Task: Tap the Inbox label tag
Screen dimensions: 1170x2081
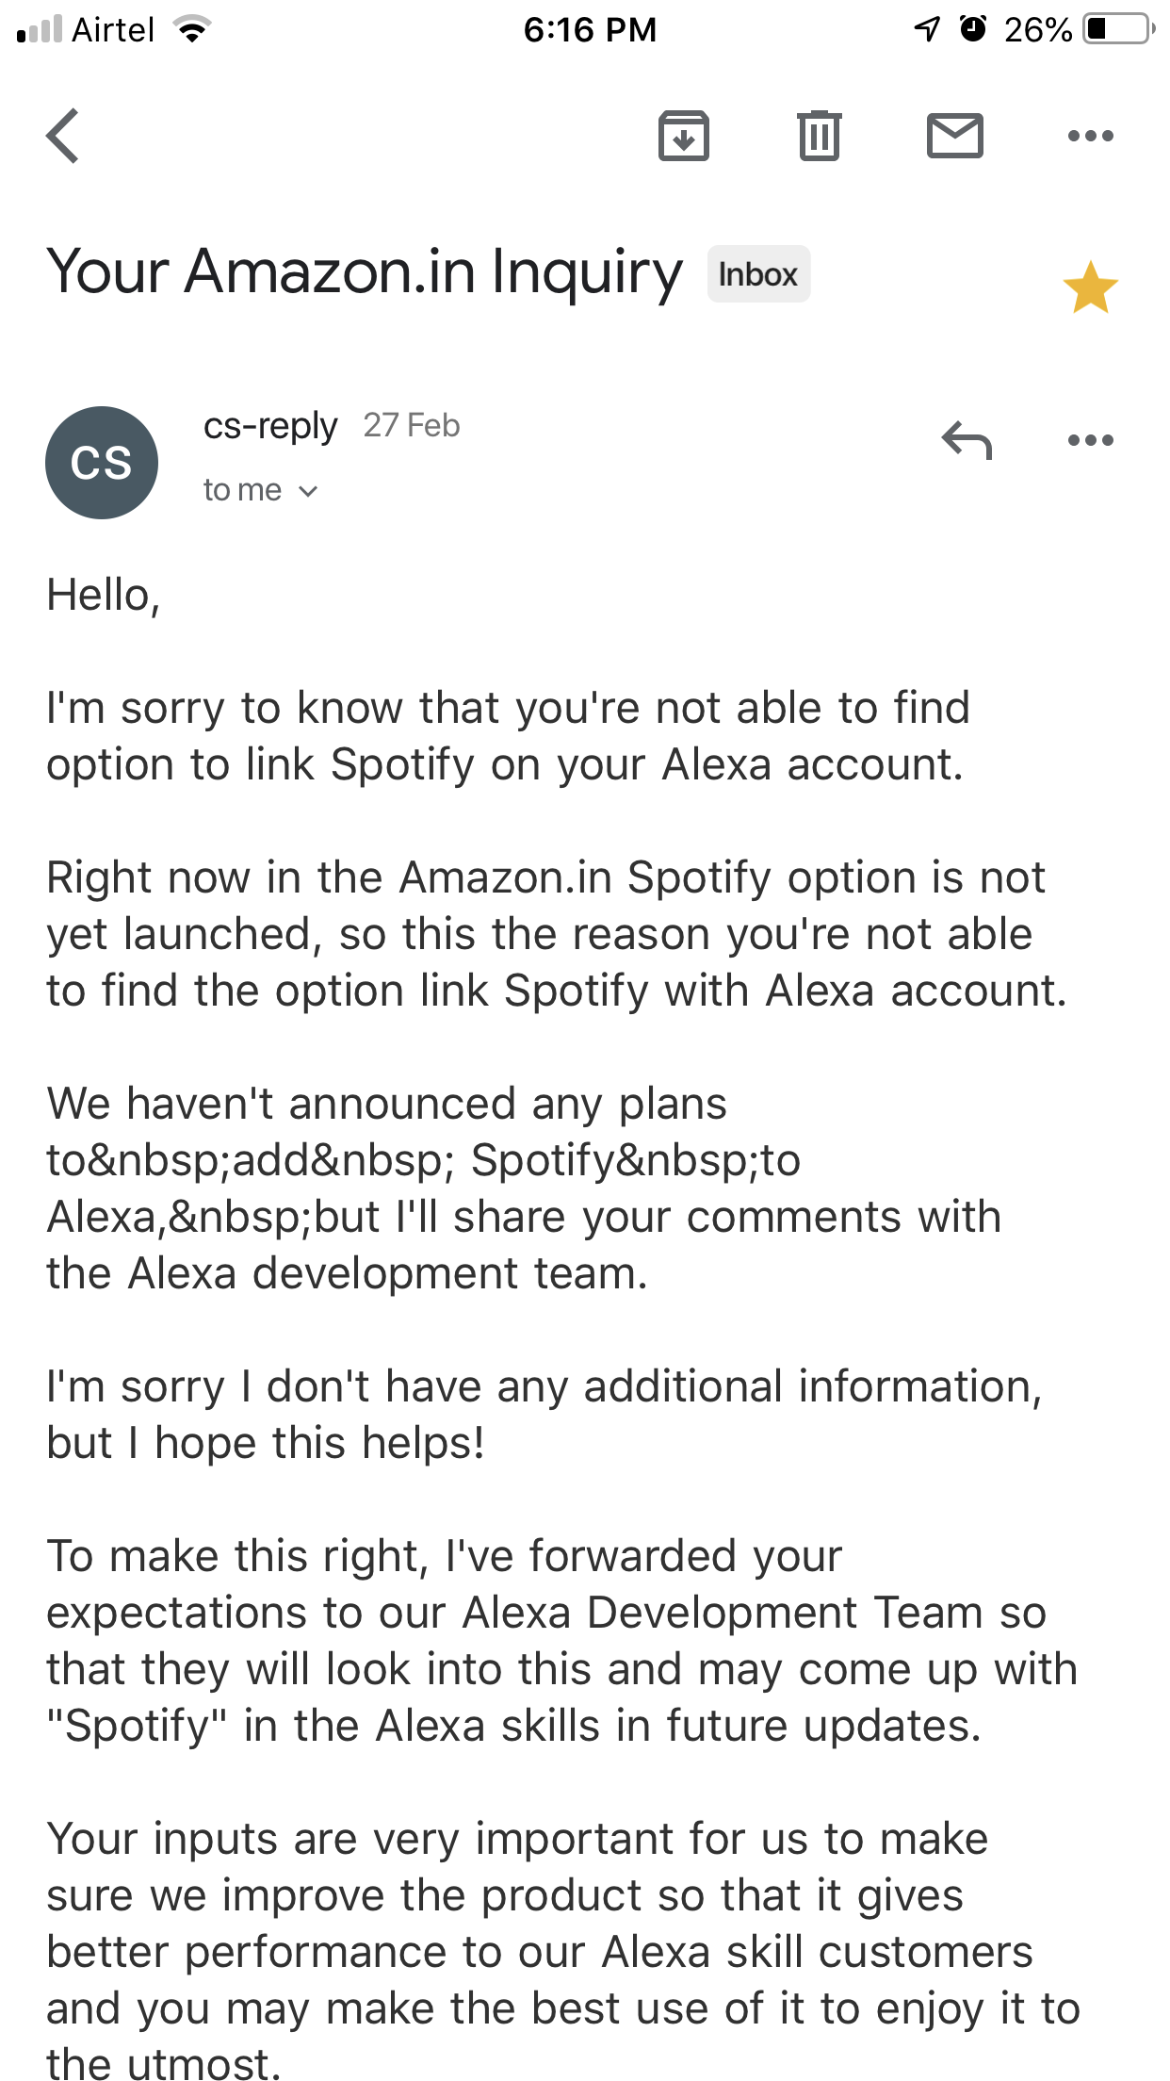Action: [x=758, y=274]
